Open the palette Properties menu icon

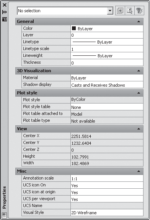click(5, 19)
